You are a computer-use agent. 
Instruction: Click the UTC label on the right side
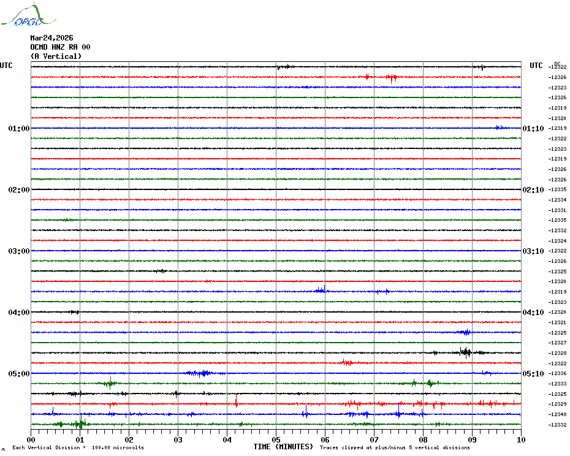536,66
